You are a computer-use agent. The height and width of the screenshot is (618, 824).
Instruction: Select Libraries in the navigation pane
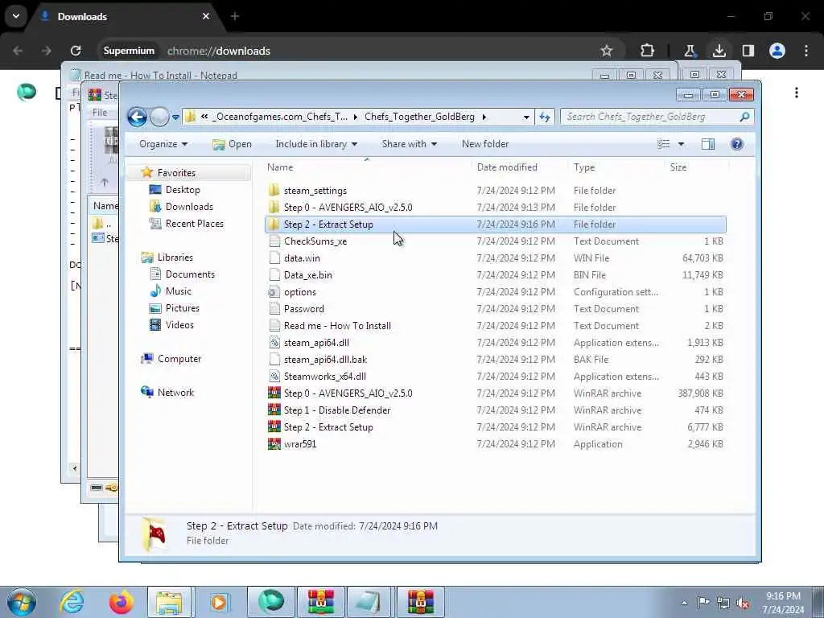tap(175, 257)
